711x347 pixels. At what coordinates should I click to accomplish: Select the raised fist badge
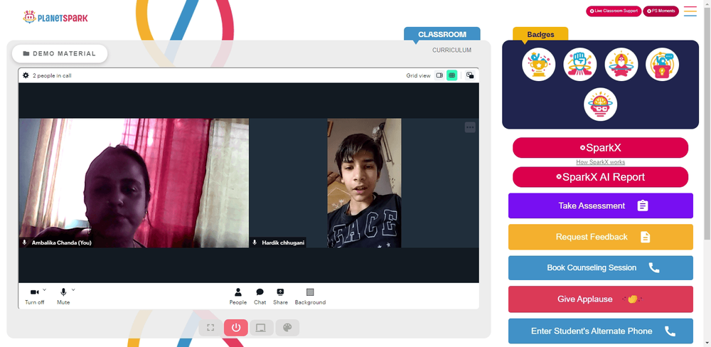pos(580,65)
